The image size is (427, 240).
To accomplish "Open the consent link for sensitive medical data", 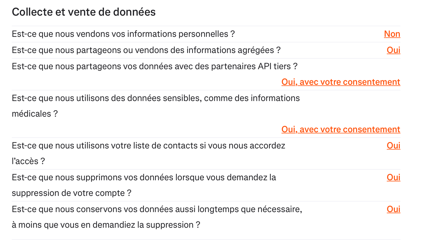I will coord(340,129).
